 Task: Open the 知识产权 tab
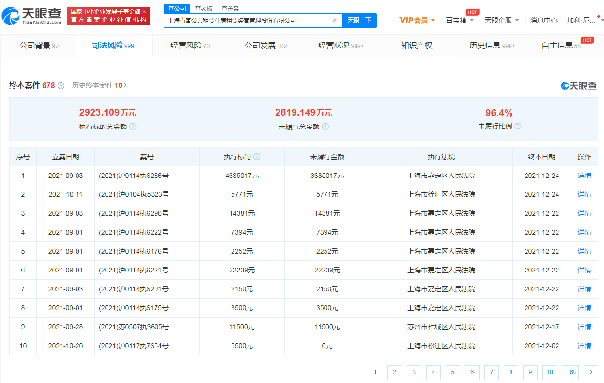pyautogui.click(x=416, y=46)
